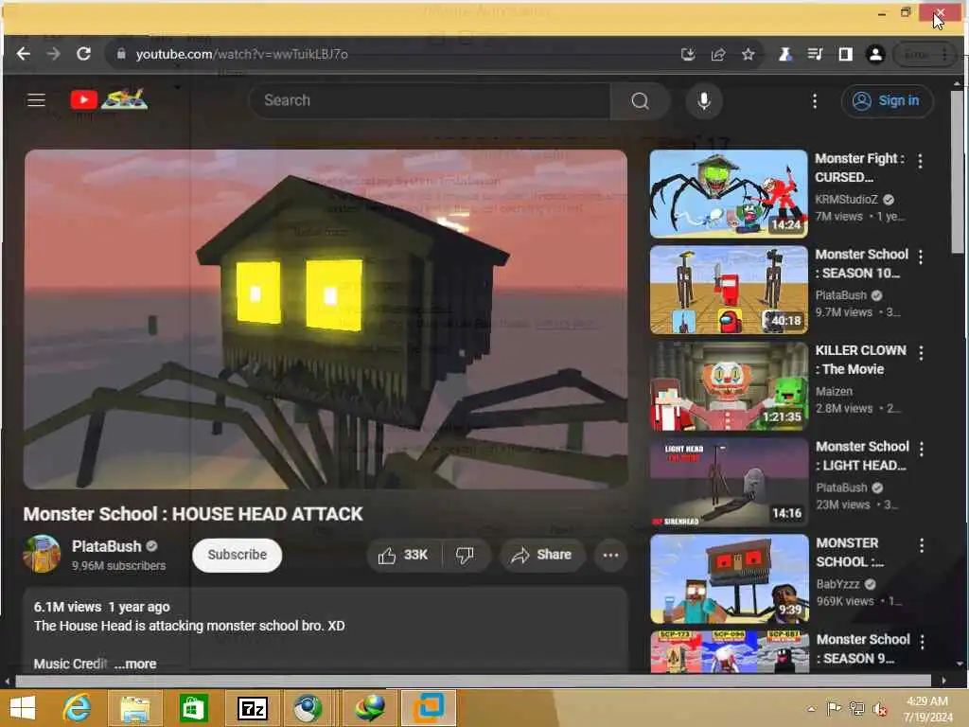The image size is (969, 727).
Task: Launch Internet Explorer from taskbar
Action: [78, 708]
